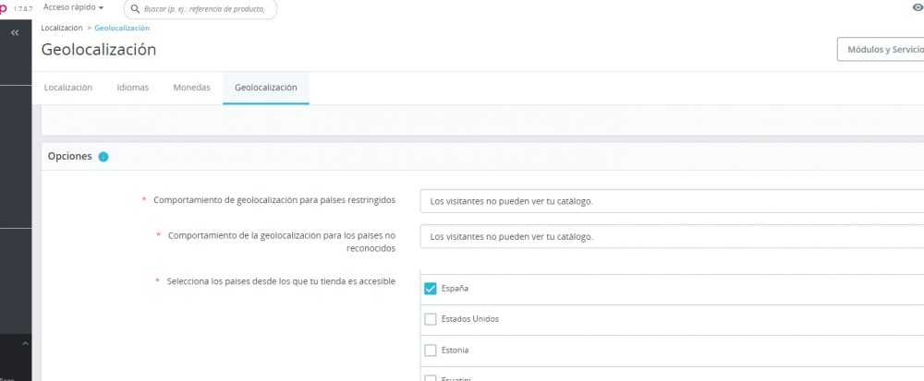The height and width of the screenshot is (381, 924).
Task: Click the Opciones blue info icon
Action: (103, 157)
